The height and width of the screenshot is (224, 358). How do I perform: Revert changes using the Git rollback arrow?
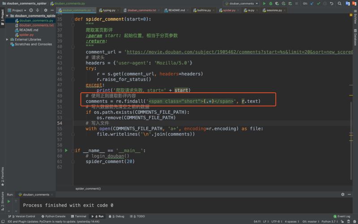coord(332,4)
